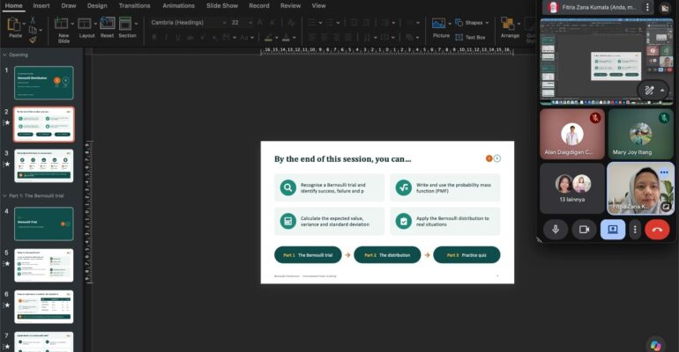Screen dimensions: 679x352
Task: Open the Paste dropdown arrow
Action: (24, 24)
